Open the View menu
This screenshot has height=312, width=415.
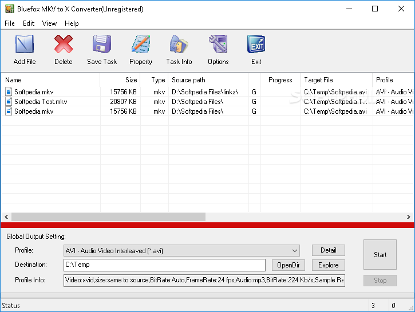point(49,23)
